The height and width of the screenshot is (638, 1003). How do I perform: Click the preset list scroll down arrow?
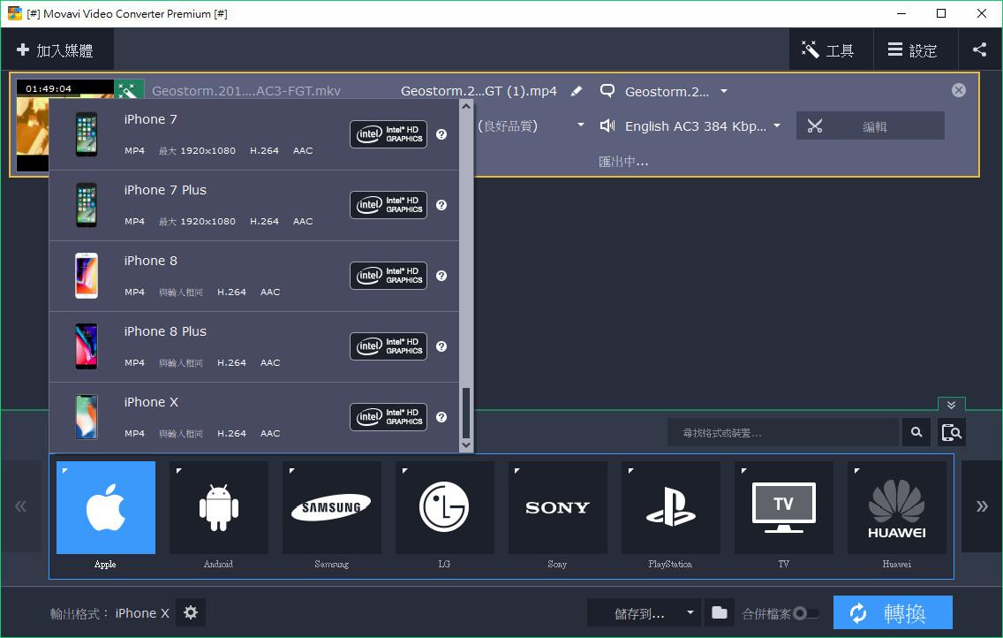click(x=465, y=444)
